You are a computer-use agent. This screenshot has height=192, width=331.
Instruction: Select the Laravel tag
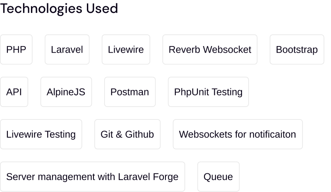[x=67, y=50]
